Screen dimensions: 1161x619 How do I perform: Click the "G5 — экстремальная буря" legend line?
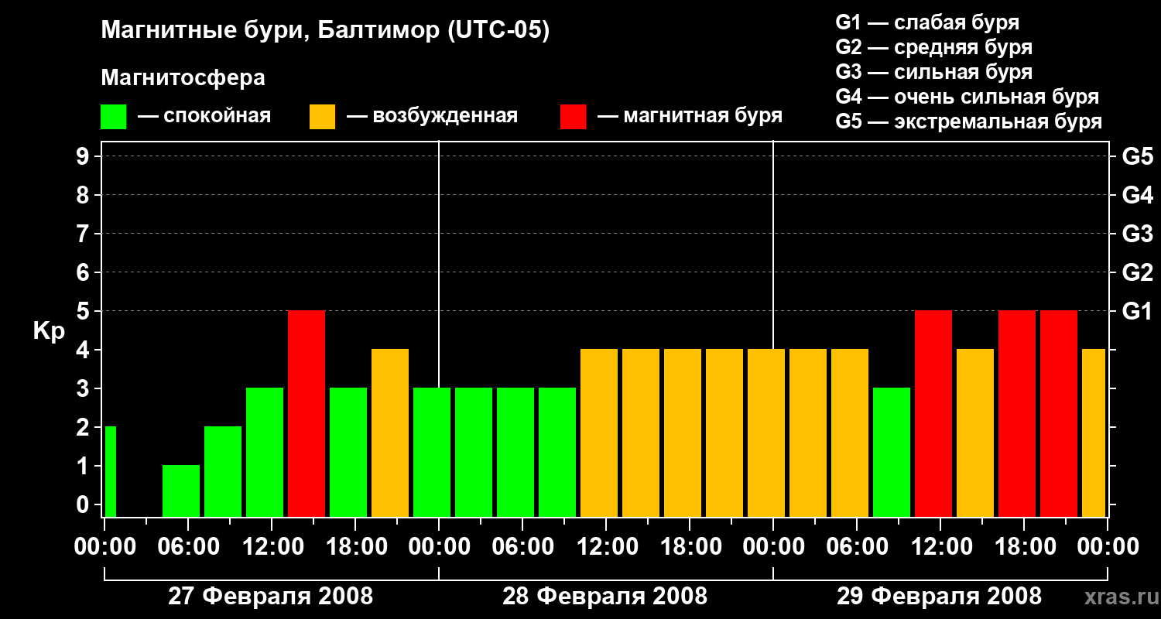point(968,121)
